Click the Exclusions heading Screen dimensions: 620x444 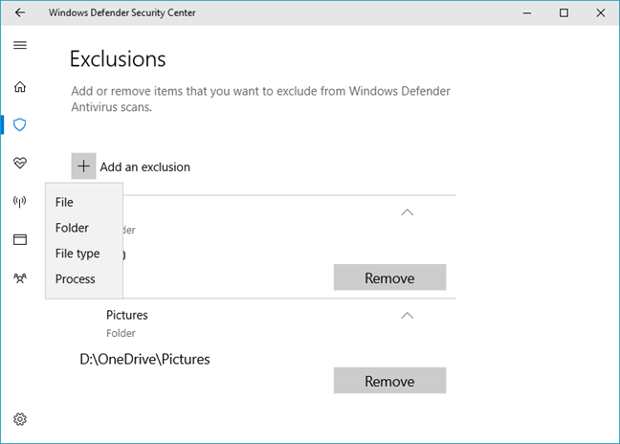(118, 59)
